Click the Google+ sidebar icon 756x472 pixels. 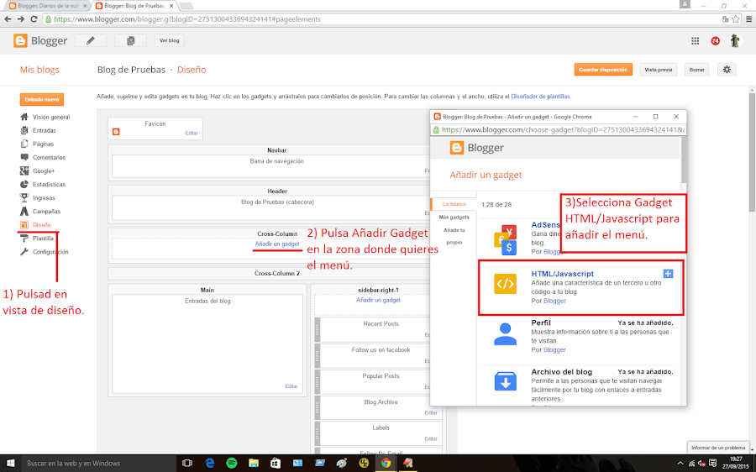click(24, 170)
